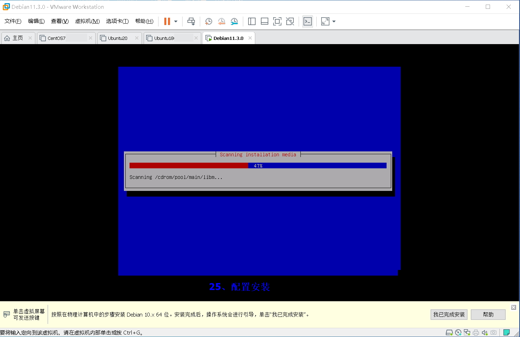Revert the VM to its previous snapshot
The width and height of the screenshot is (520, 337).
221,22
